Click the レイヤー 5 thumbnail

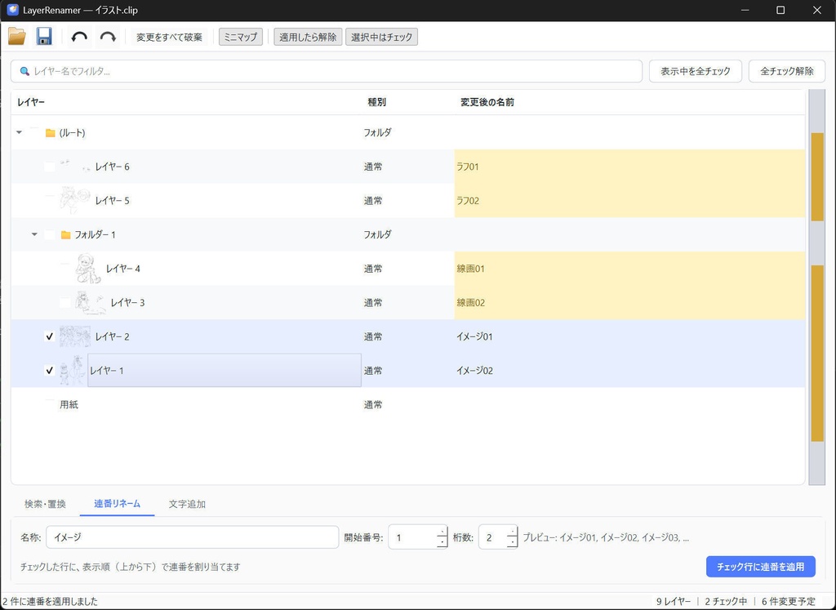(75, 200)
